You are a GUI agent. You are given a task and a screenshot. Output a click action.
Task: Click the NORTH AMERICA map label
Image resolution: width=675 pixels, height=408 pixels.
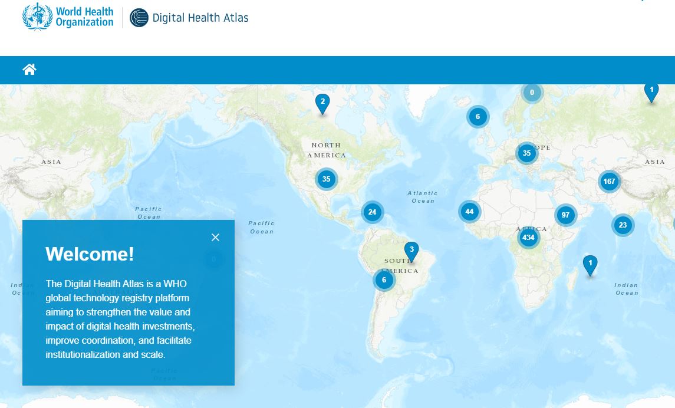click(x=327, y=150)
